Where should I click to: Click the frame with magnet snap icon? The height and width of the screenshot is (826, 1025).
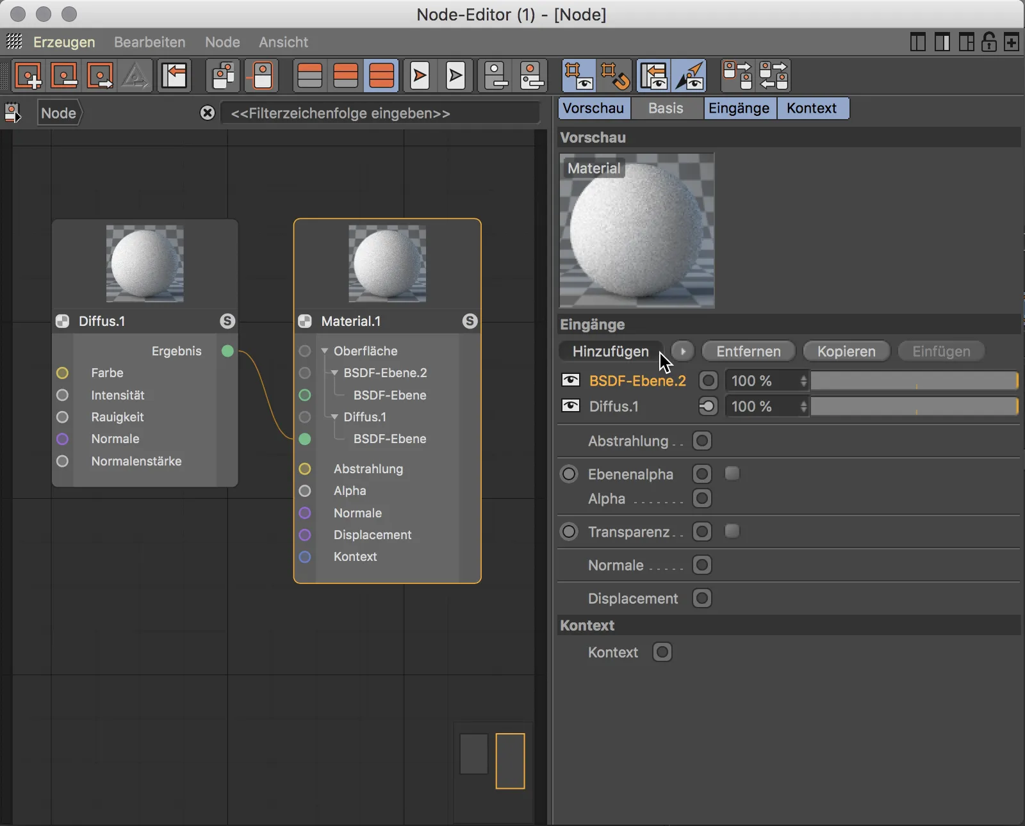[615, 76]
